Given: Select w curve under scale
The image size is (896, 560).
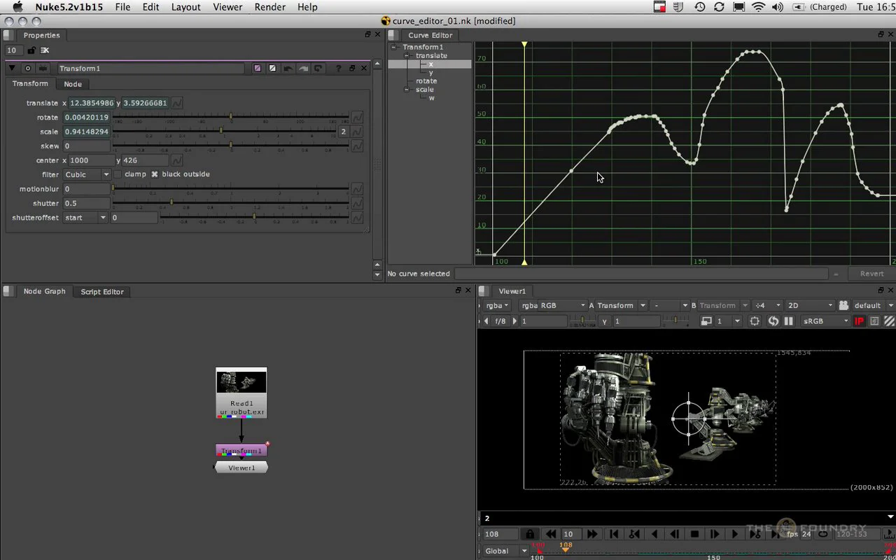Looking at the screenshot, I should tap(431, 98).
